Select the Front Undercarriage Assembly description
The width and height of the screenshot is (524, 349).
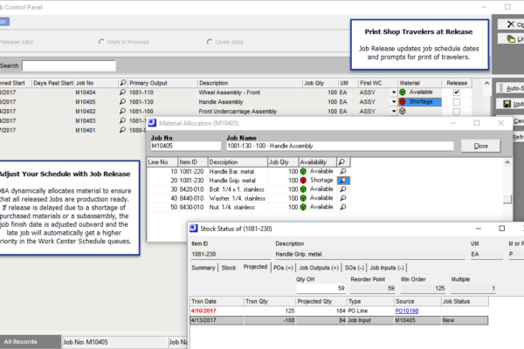238,111
